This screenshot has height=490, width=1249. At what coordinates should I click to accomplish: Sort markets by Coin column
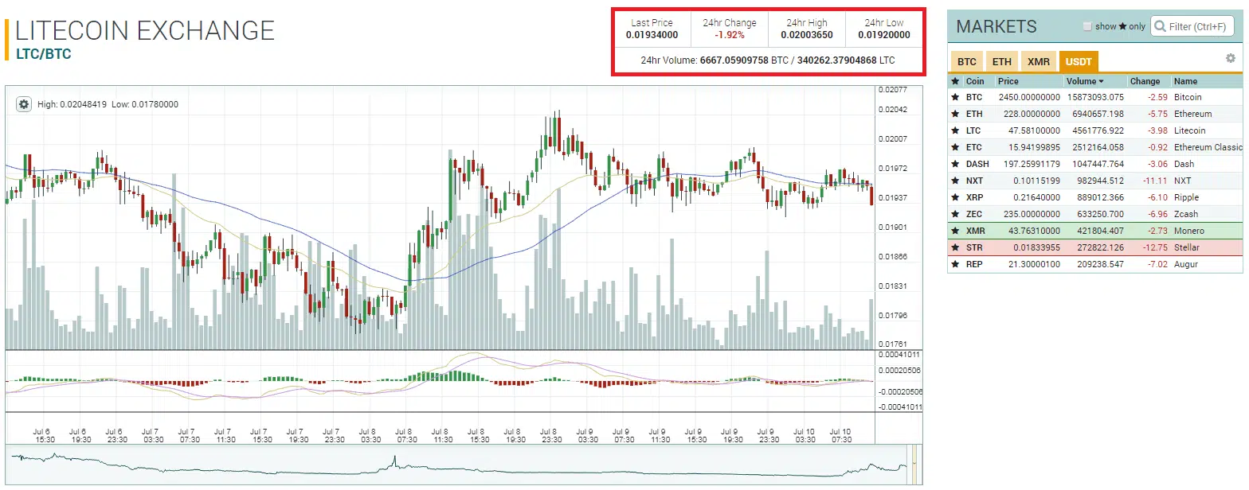[x=975, y=81]
